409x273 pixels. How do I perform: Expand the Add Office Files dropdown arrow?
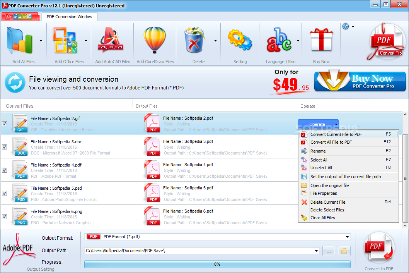tap(86, 41)
